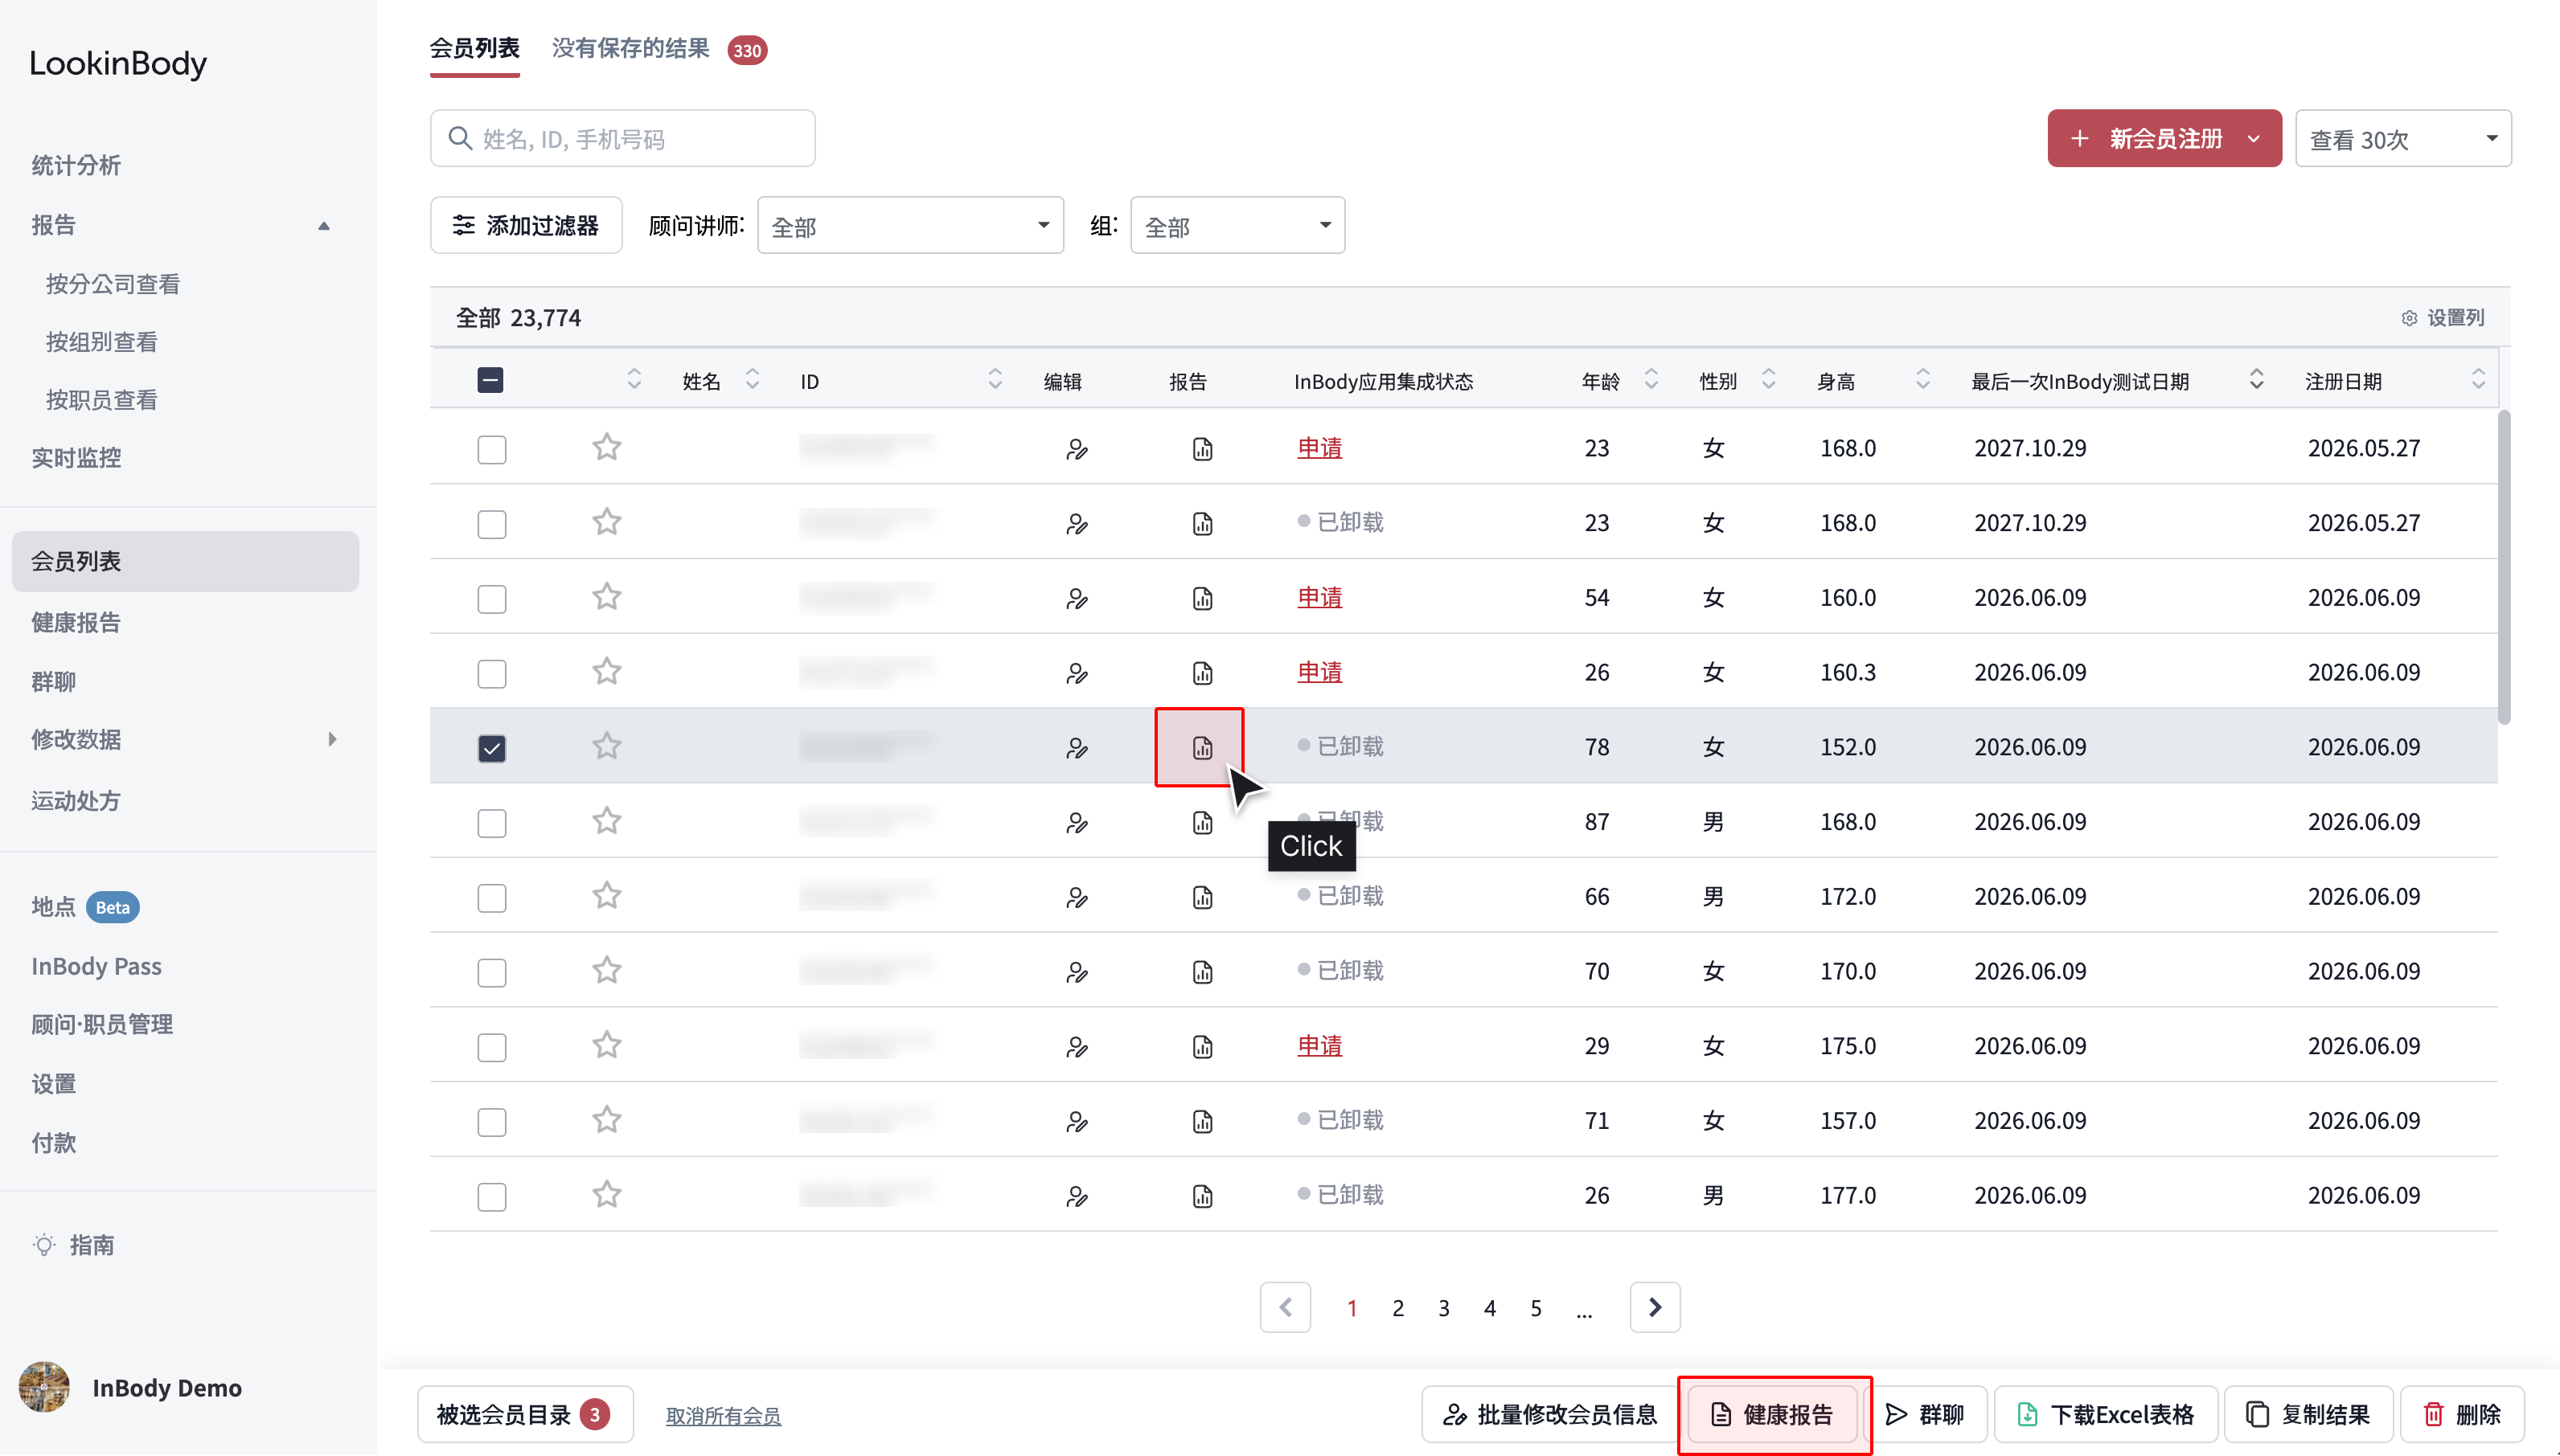Open InBody Pass in sidebar

coord(96,965)
